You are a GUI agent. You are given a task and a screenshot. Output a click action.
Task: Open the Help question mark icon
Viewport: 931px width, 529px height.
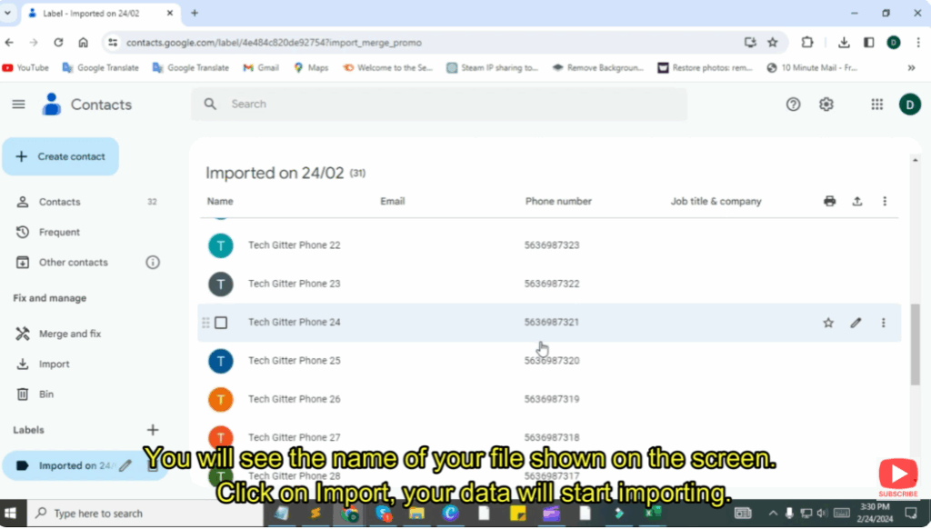793,105
